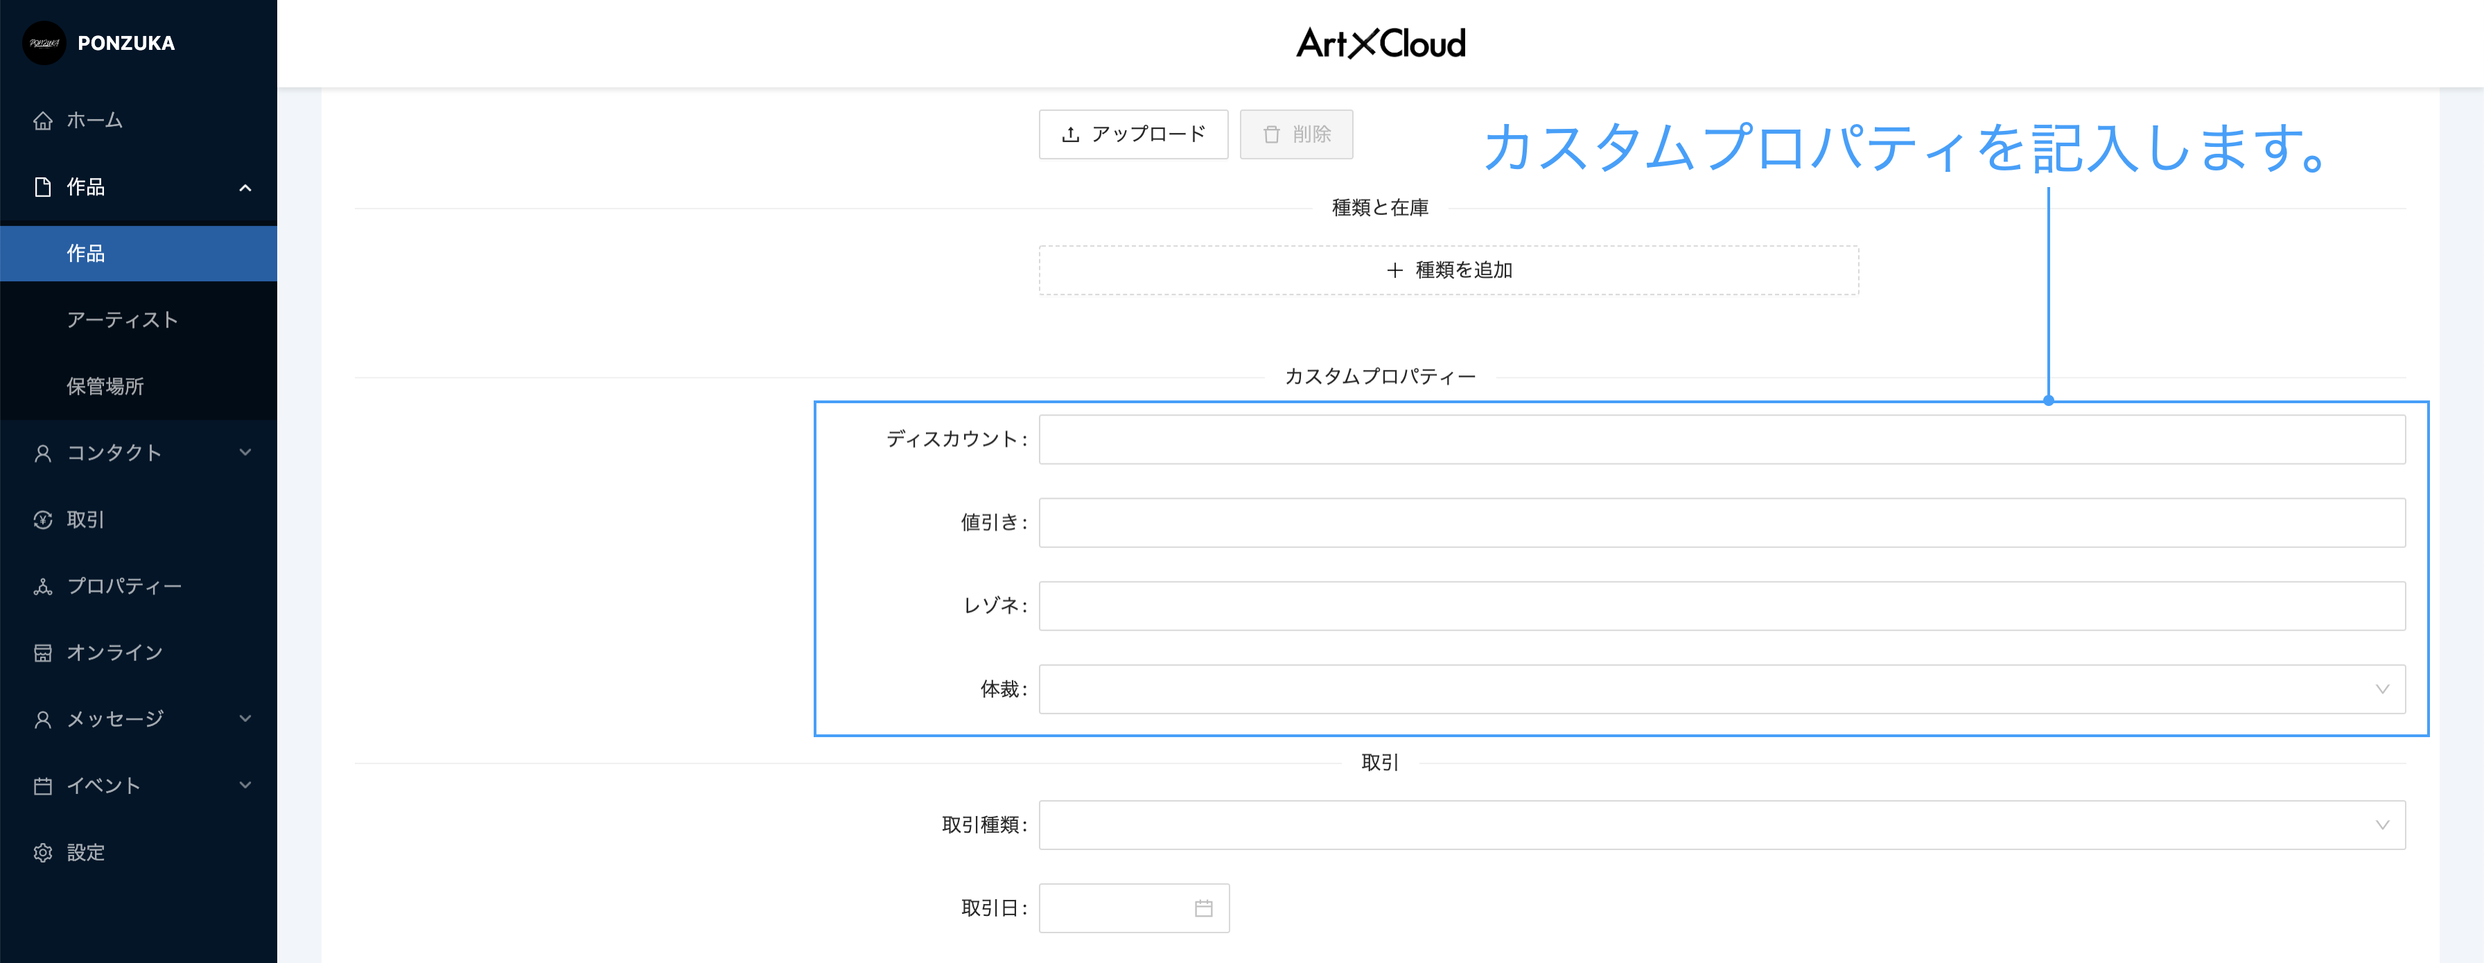2484x963 pixels.
Task: Click the 値引き field label
Action: click(994, 522)
